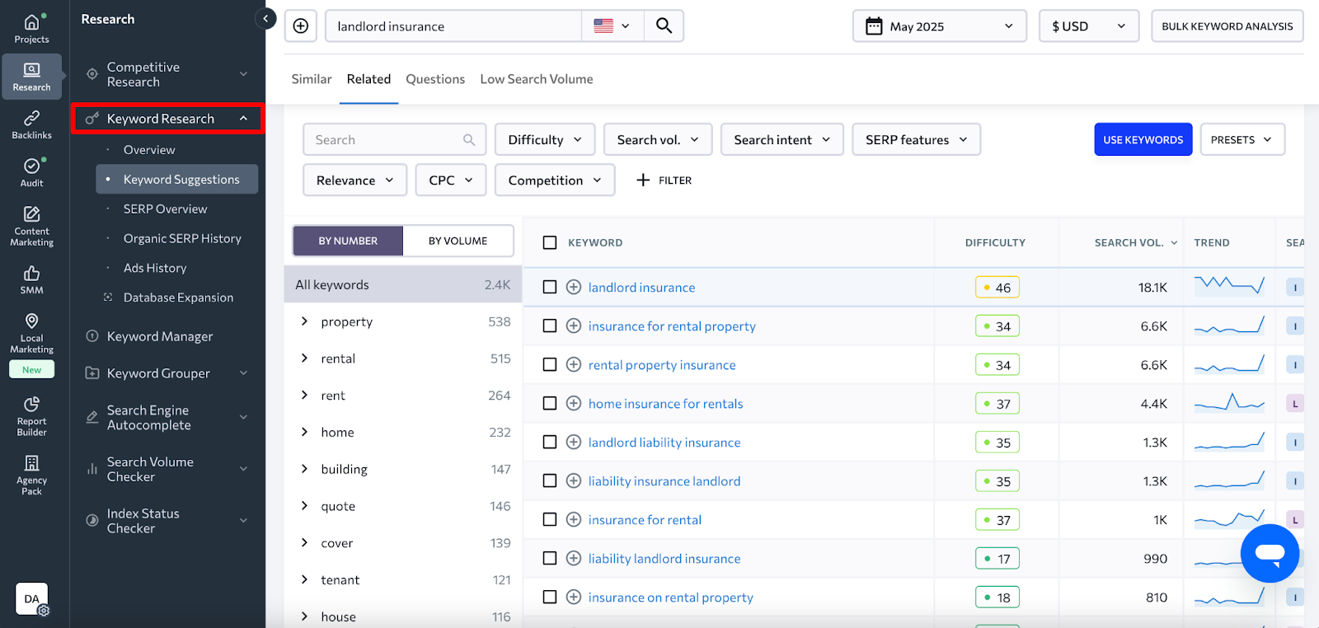
Task: Open the Backlinks section in sidebar
Action: pos(31,124)
